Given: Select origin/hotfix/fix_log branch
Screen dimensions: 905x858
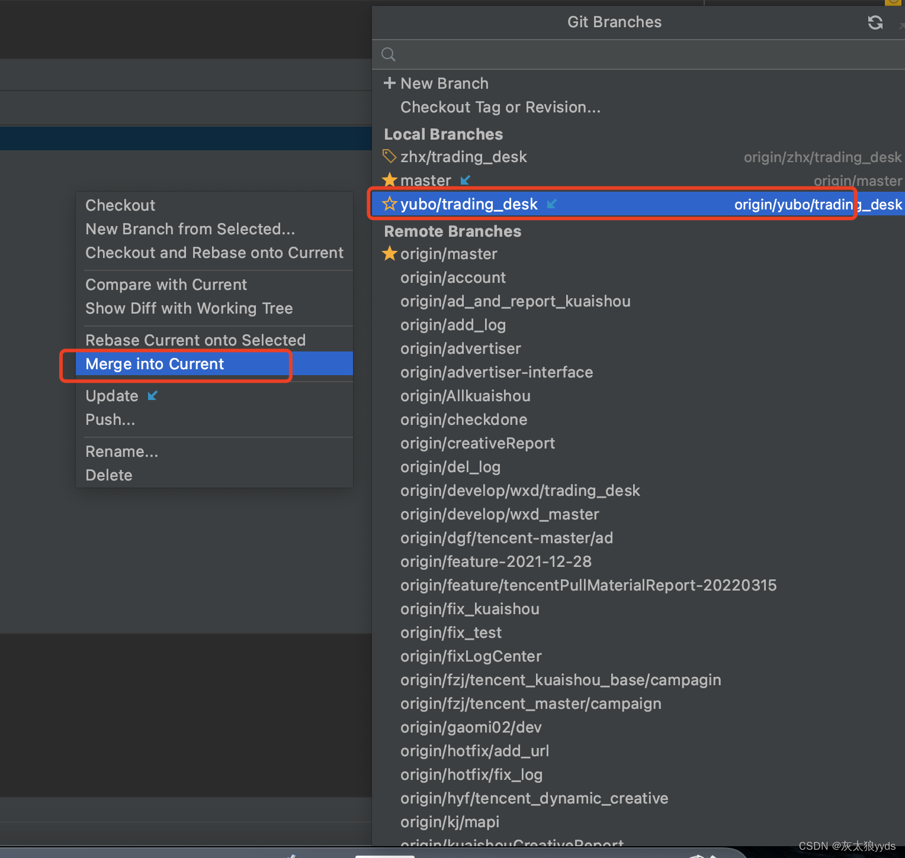Looking at the screenshot, I should point(471,775).
